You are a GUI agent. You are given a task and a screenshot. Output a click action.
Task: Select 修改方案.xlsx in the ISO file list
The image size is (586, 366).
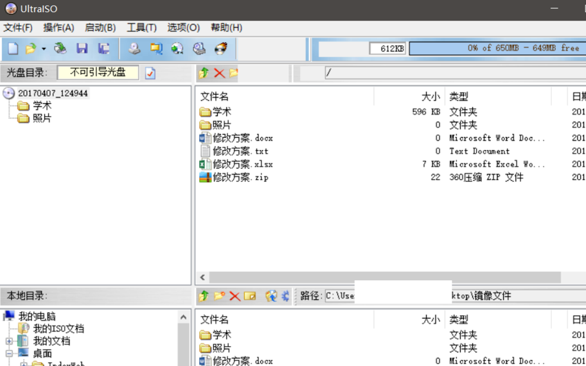242,164
